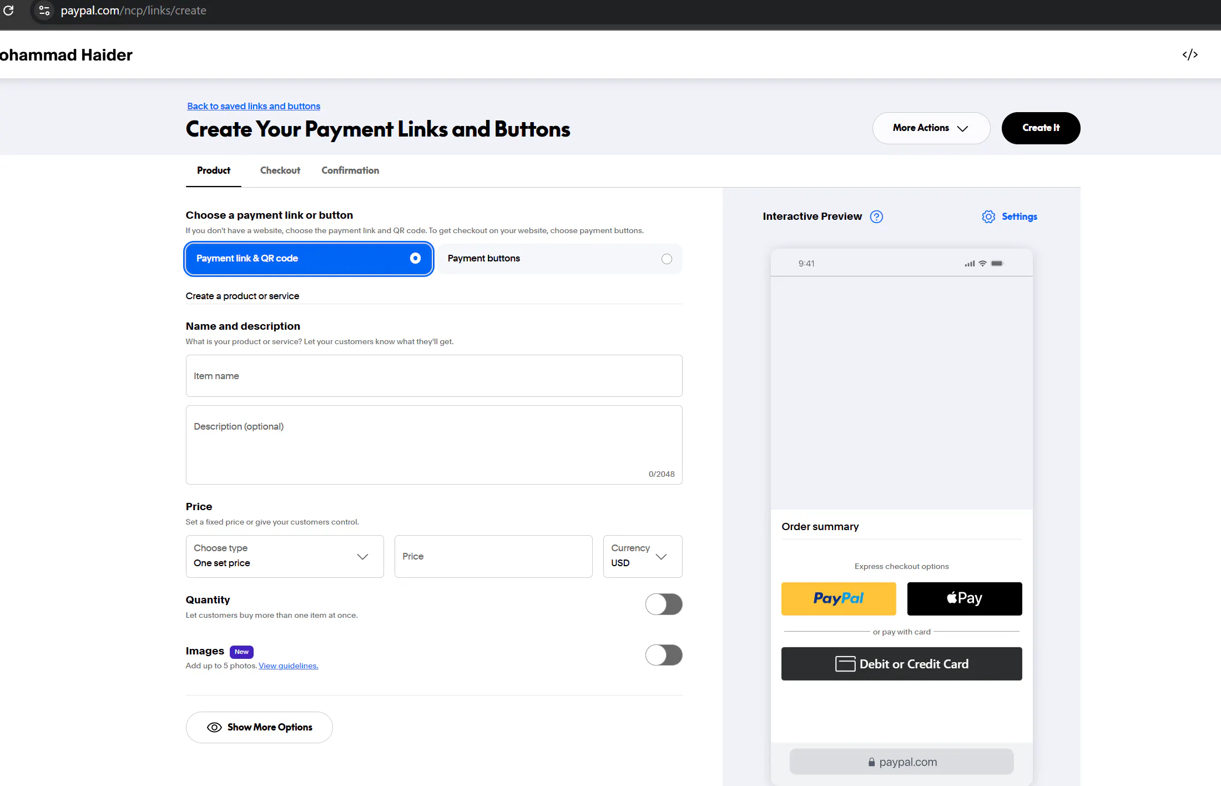
Task: Click the 0/2048 character counter
Action: (662, 474)
